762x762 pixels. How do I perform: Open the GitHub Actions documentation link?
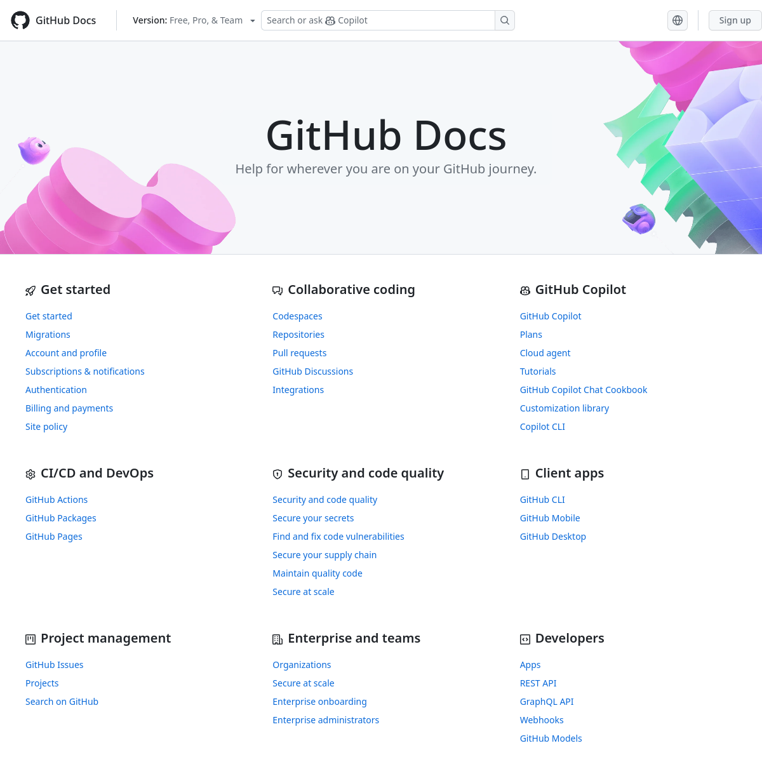pyautogui.click(x=57, y=499)
